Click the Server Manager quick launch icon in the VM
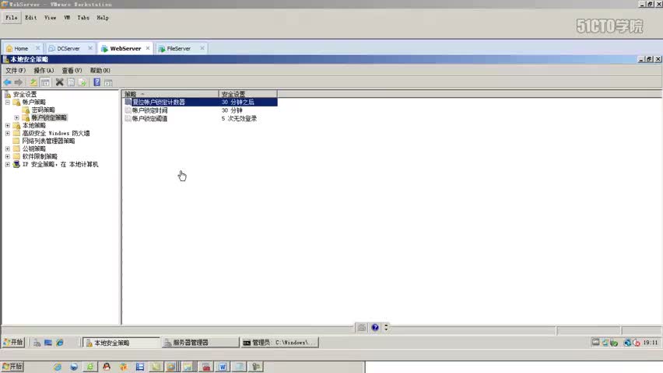Screen dimensions: 663x373 [37, 343]
